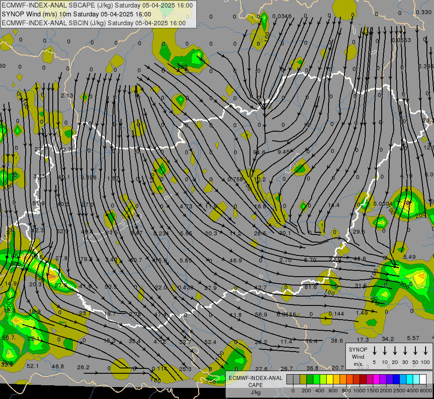Click the map value 56.9
Screen dimensions: 434x399
tap(261, 315)
